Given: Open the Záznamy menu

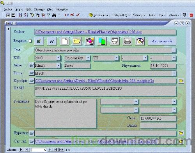Looking at the screenshot, I should pos(39,9).
